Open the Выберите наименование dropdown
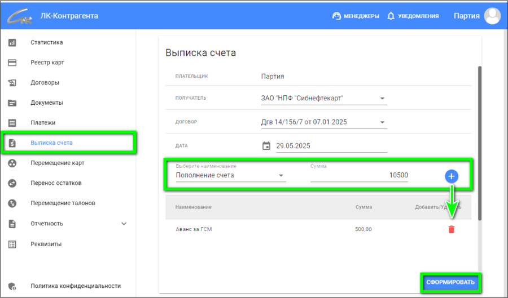508x298 pixels. click(x=281, y=176)
